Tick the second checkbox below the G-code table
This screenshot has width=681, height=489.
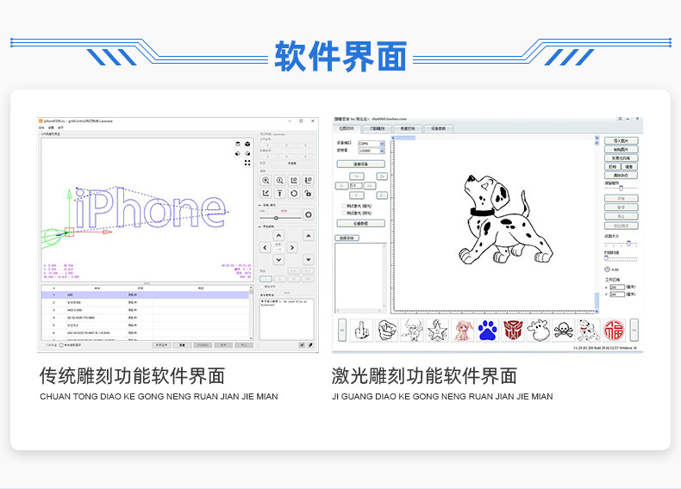[61, 345]
